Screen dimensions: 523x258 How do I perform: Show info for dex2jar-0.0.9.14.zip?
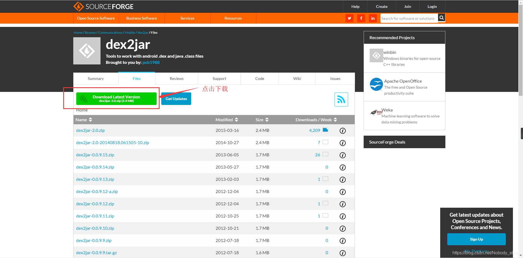[343, 167]
